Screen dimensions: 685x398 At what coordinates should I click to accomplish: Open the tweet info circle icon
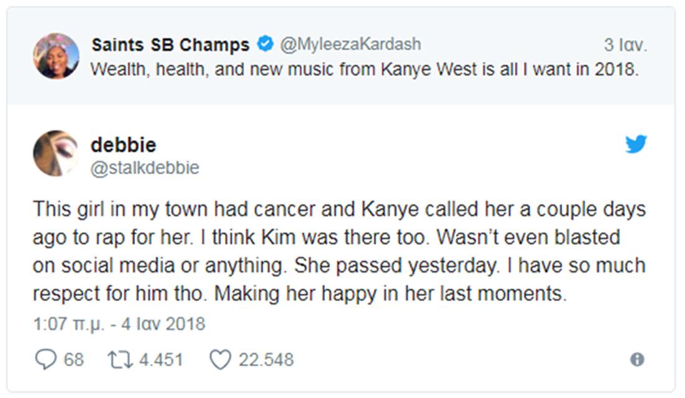636,359
